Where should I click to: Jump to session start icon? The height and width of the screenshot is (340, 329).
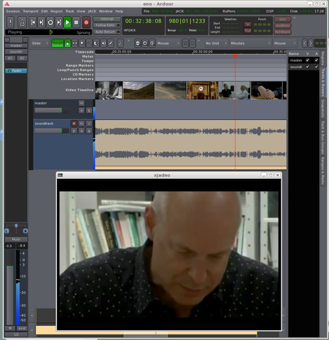[x=33, y=22]
